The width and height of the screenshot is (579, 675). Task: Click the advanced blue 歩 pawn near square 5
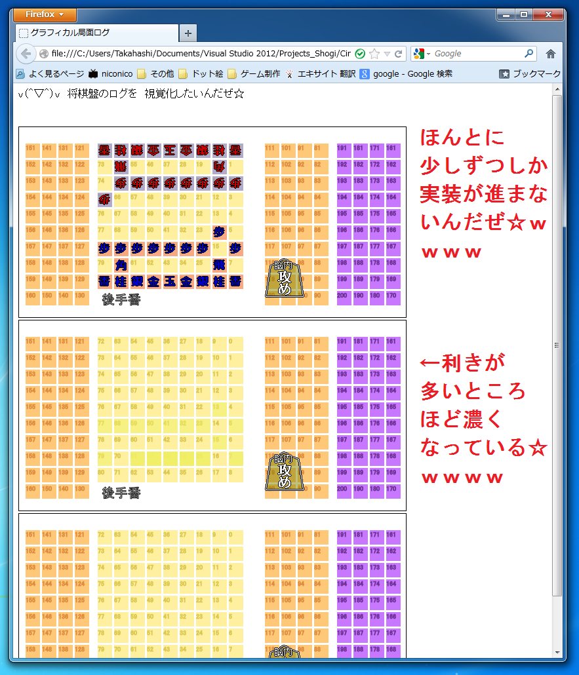[x=219, y=233]
